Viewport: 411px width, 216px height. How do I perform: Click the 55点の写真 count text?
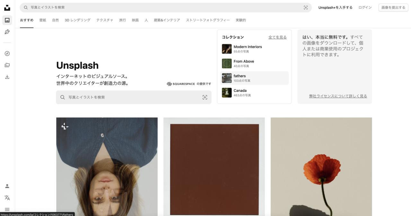[x=241, y=52]
